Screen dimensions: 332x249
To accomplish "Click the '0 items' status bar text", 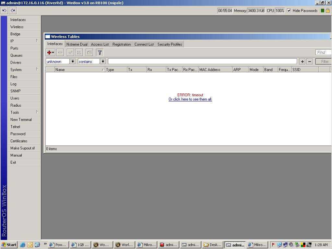I will (x=52, y=149).
